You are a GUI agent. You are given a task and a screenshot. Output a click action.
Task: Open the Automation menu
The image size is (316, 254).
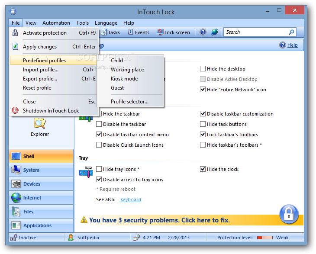[x=56, y=23]
